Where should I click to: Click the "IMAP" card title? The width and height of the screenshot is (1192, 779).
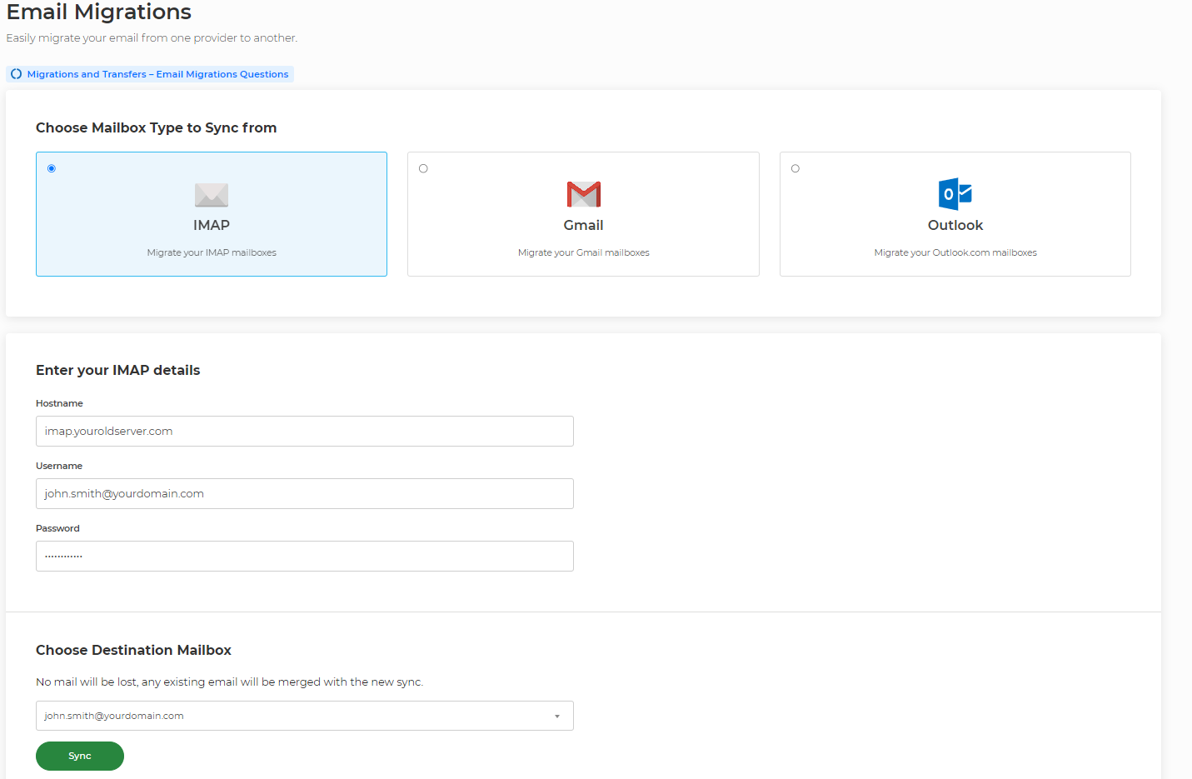coord(212,225)
